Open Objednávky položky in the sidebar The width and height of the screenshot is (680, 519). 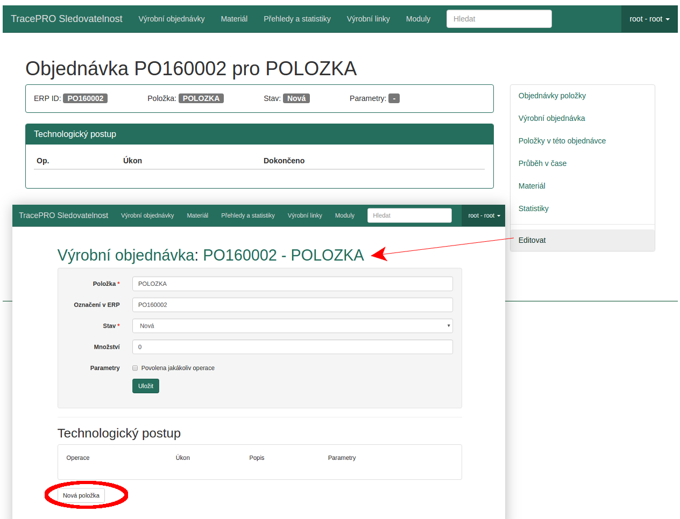[x=552, y=96]
